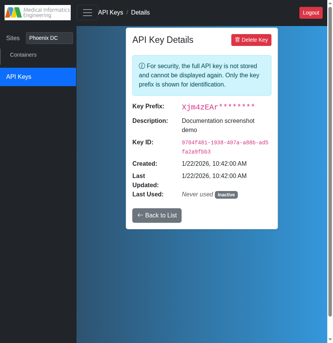Viewport: 333px width, 343px height.
Task: Click the Inactive status badge
Action: click(x=226, y=195)
